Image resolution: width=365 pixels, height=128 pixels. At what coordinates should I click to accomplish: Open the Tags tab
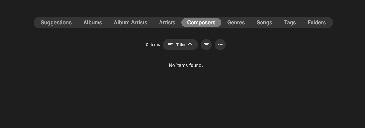pyautogui.click(x=290, y=23)
